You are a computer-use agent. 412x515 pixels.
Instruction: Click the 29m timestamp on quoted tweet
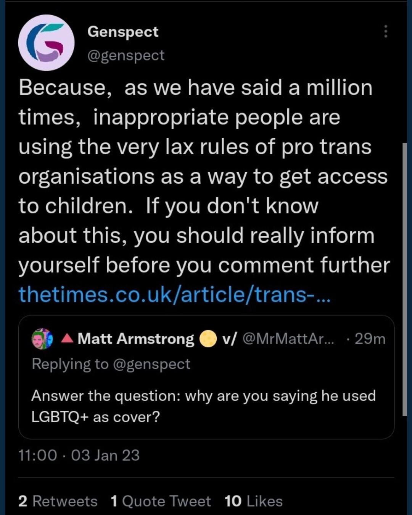(x=370, y=339)
